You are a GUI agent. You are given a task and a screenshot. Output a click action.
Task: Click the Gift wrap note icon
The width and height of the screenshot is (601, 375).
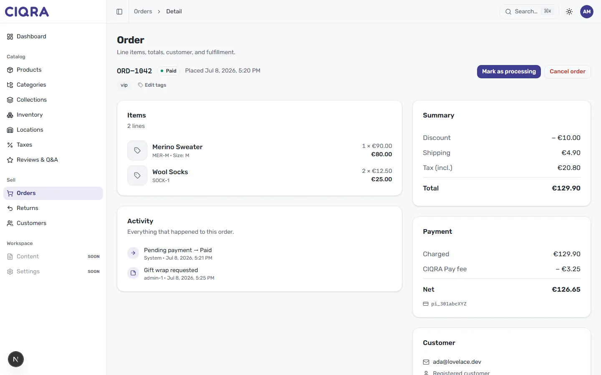(x=133, y=273)
